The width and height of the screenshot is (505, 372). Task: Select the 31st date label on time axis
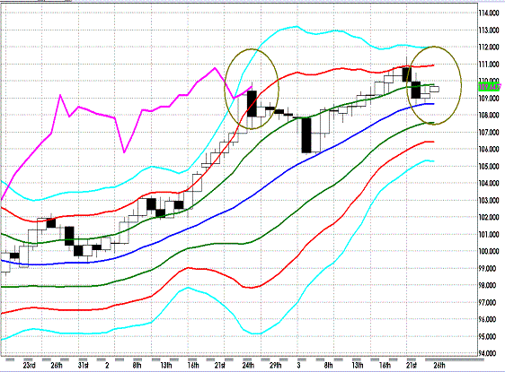pos(83,365)
